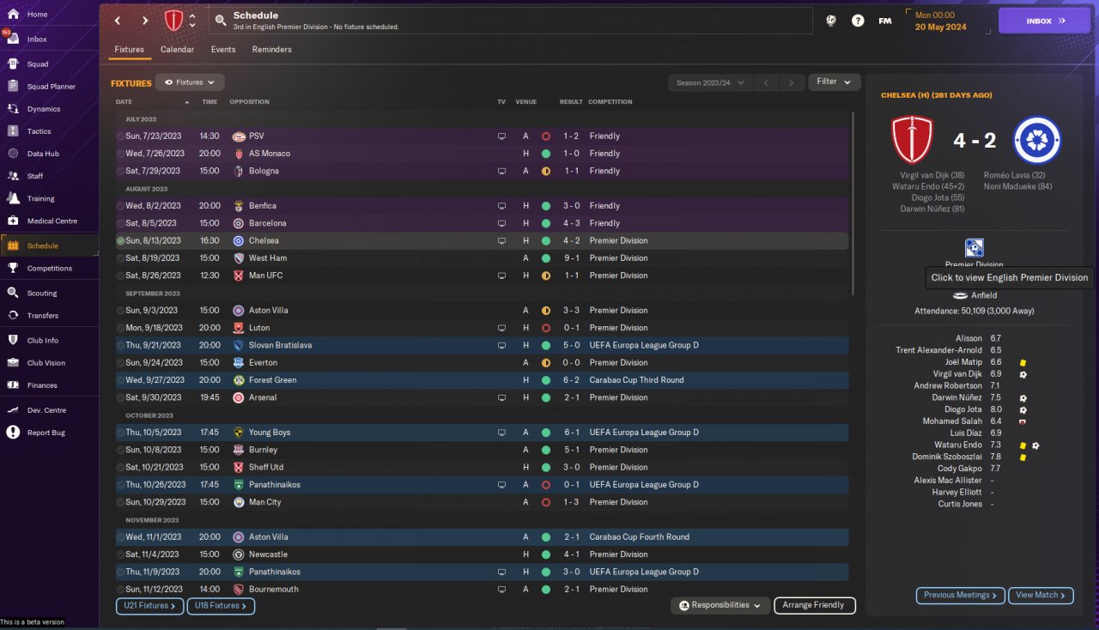Click the Scouting magnifier icon
Viewport: 1099px width, 630px height.
(x=13, y=293)
